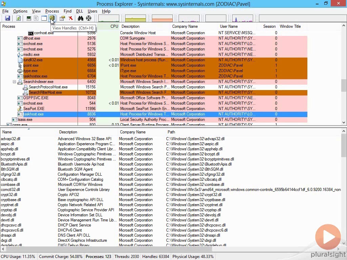Select the itype.exe keyboard icon

20,71
